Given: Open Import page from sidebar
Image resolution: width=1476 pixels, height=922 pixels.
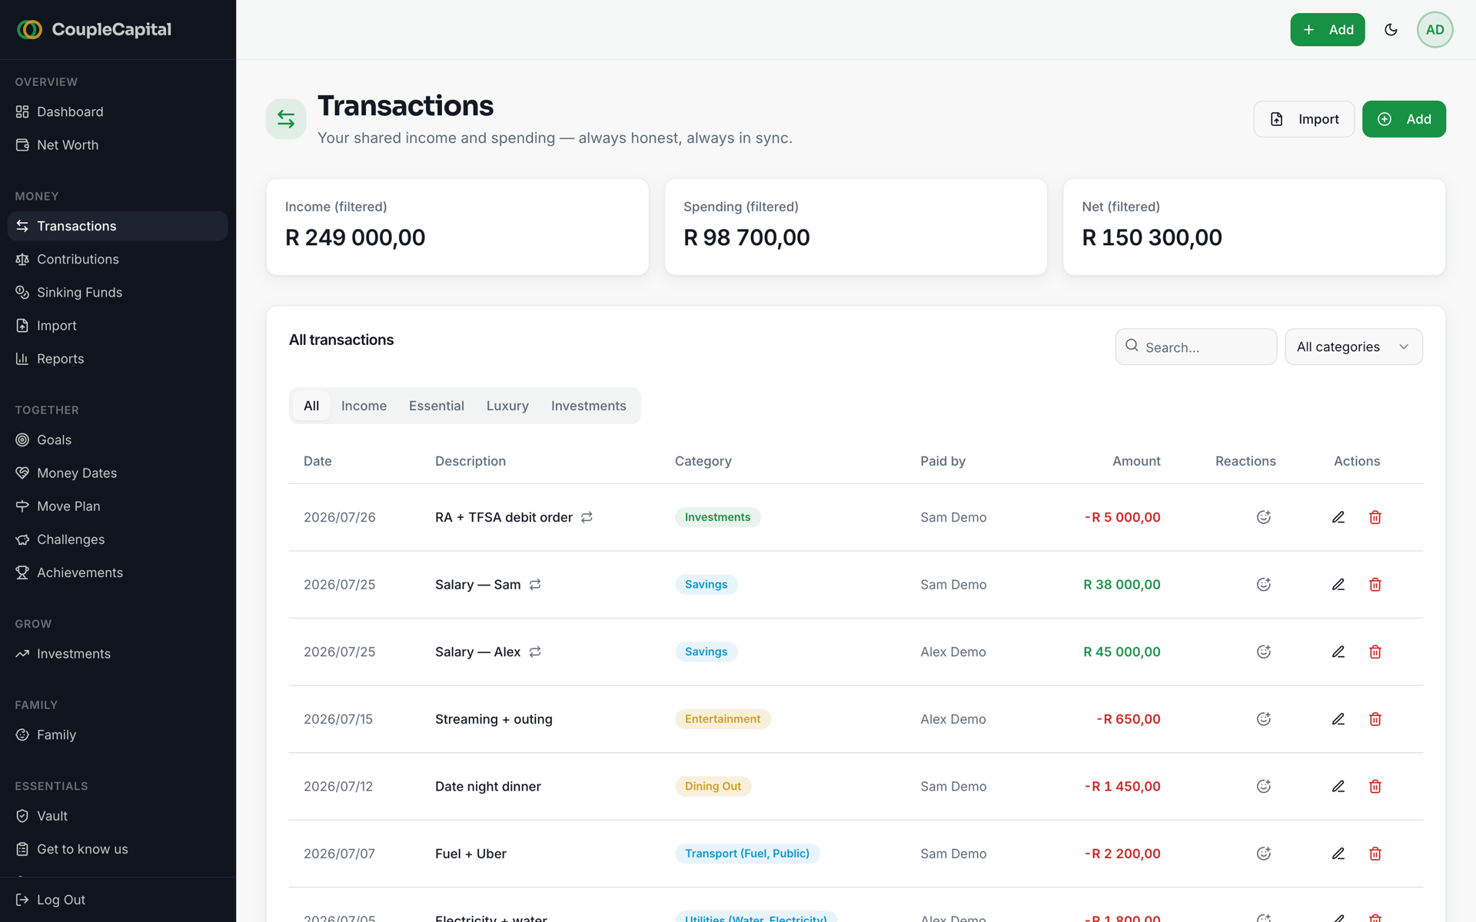Looking at the screenshot, I should 118,325.
